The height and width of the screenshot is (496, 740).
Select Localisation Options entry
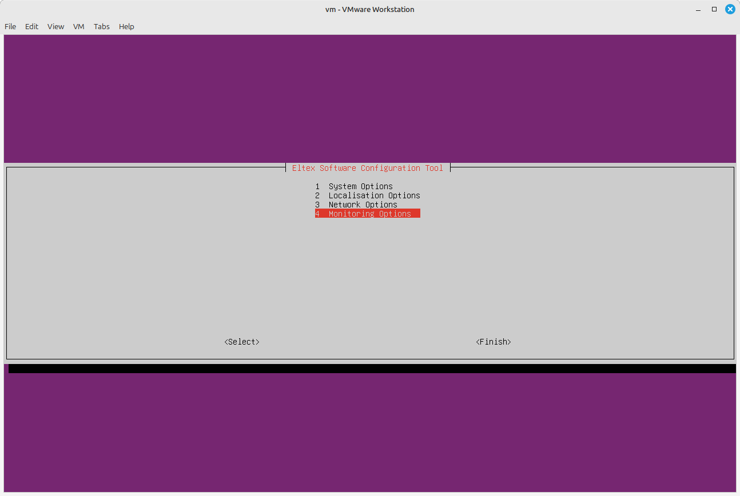click(368, 195)
